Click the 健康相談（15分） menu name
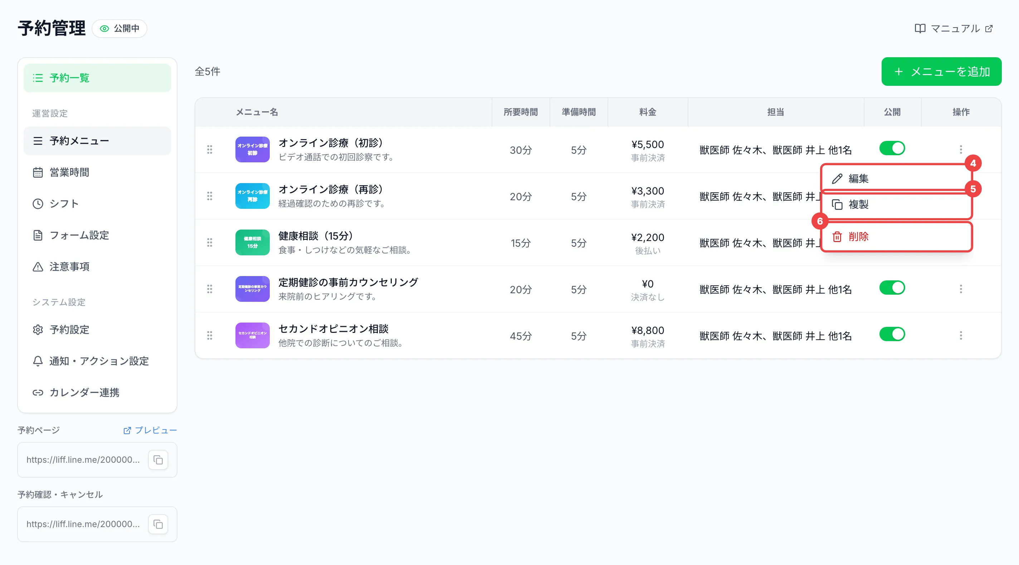Screen dimensions: 1019x565 (315, 236)
